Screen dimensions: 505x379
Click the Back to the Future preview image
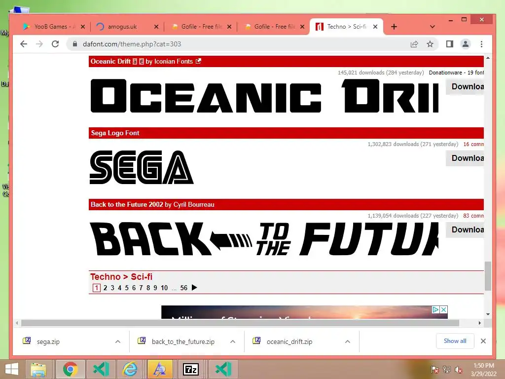264,239
